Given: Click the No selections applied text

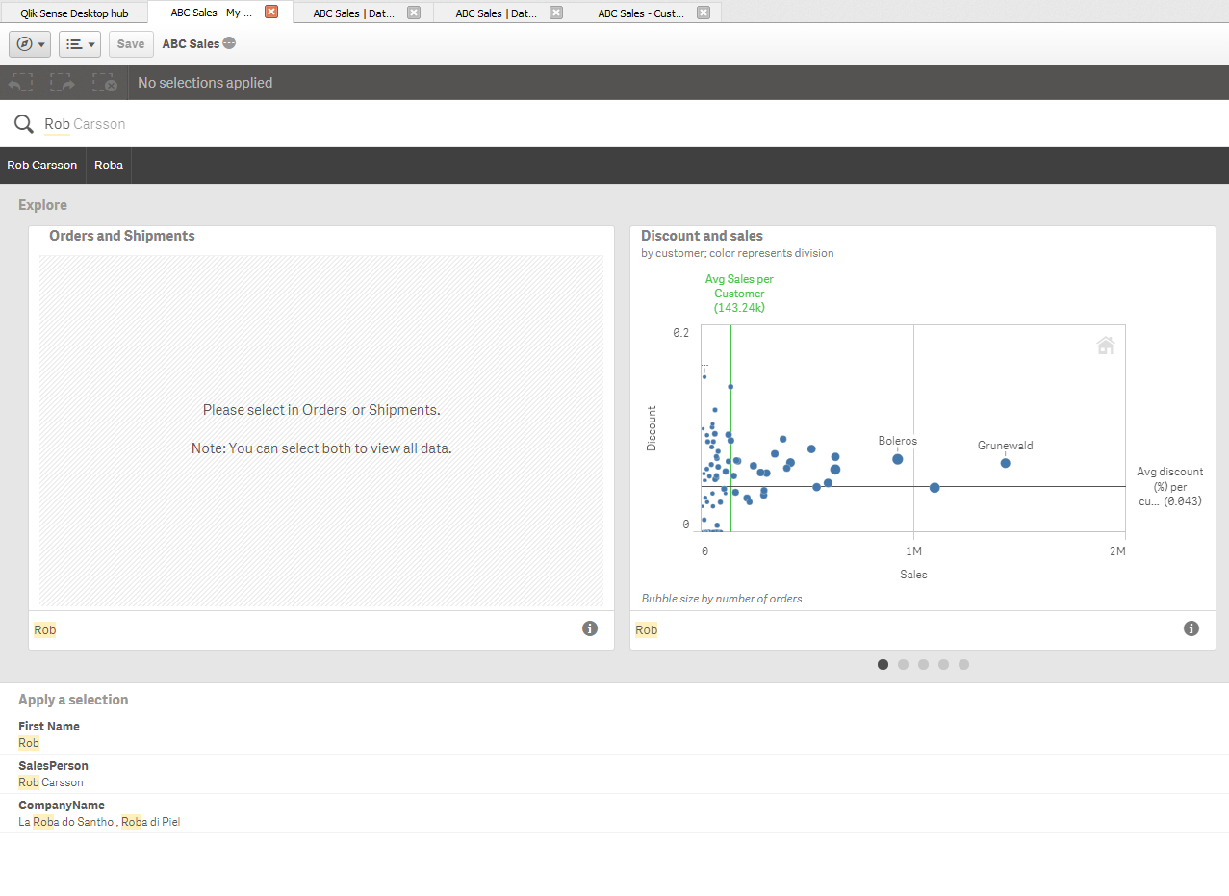Looking at the screenshot, I should tap(205, 83).
